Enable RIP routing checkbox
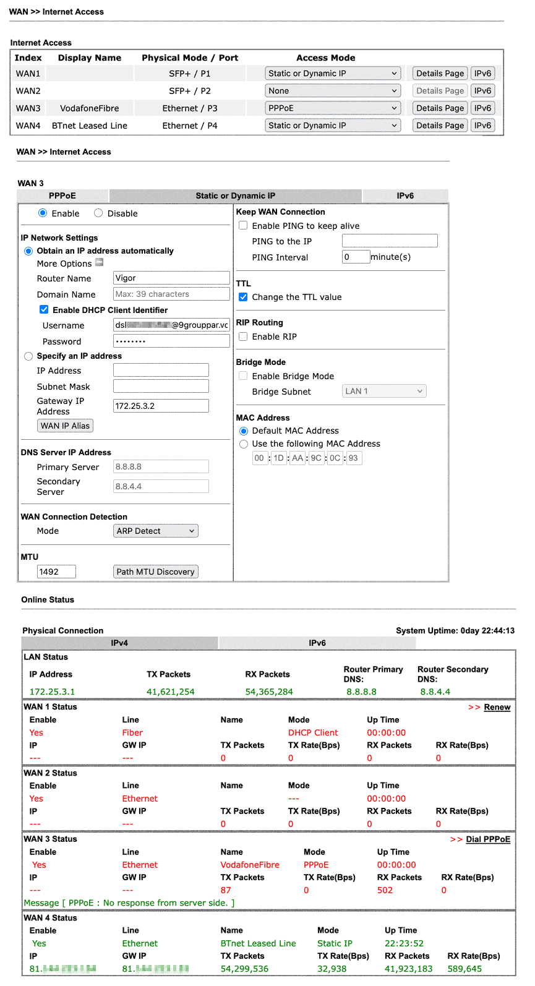Screen dimensions: 535x986 click(x=243, y=337)
